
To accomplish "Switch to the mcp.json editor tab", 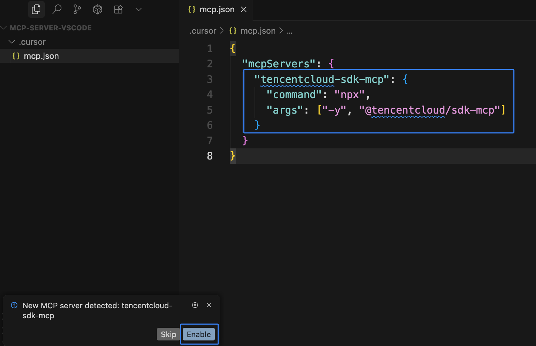I will click(x=216, y=10).
